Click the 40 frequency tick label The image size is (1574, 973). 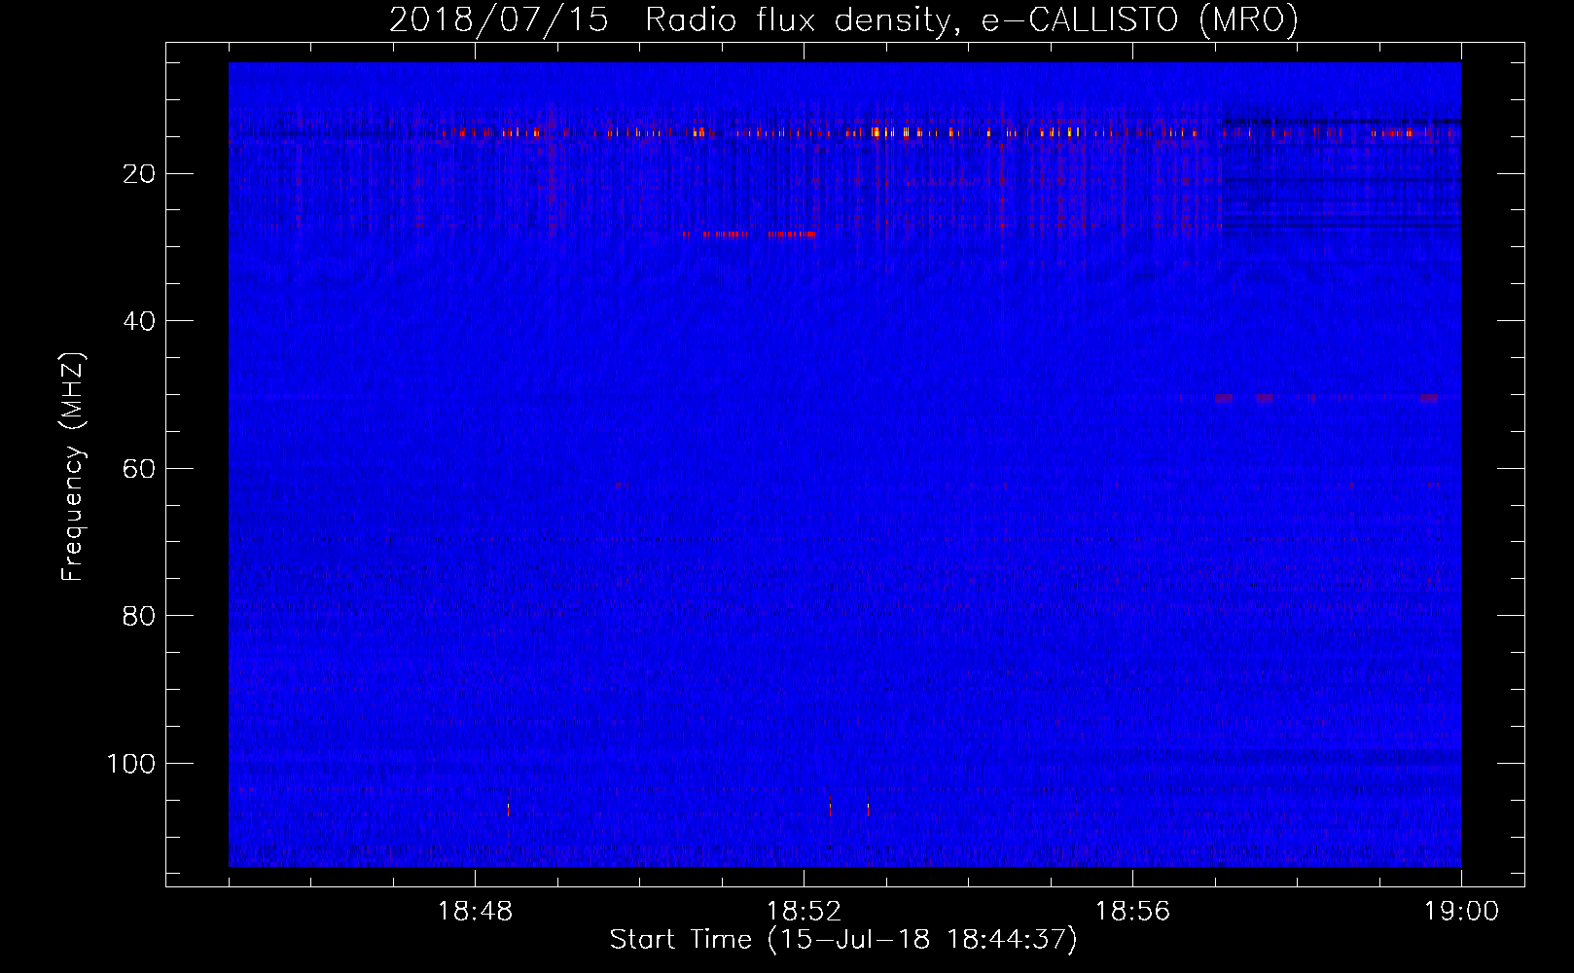point(139,321)
